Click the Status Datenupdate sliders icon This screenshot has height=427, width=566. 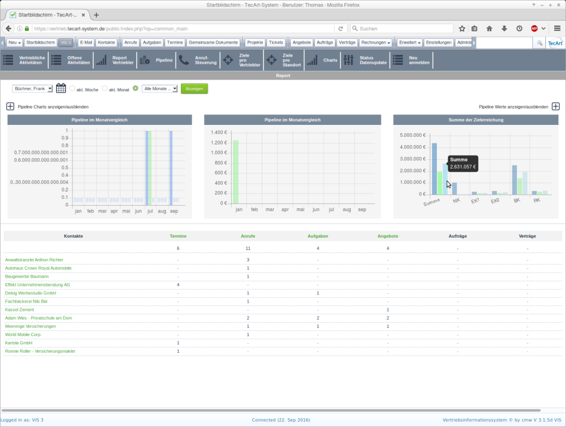point(348,60)
